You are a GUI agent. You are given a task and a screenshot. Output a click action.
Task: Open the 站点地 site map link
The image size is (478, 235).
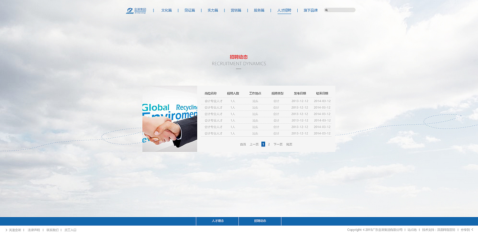pyautogui.click(x=412, y=230)
